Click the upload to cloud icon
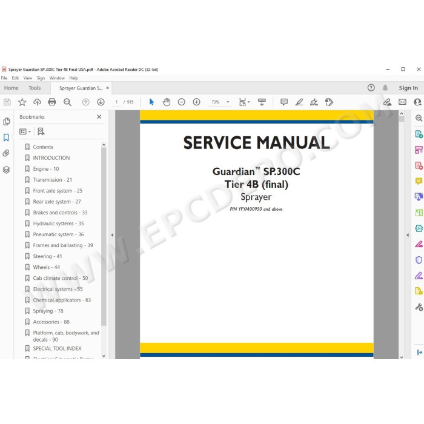 [37, 102]
